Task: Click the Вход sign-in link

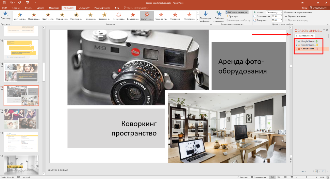Action: click(304, 7)
